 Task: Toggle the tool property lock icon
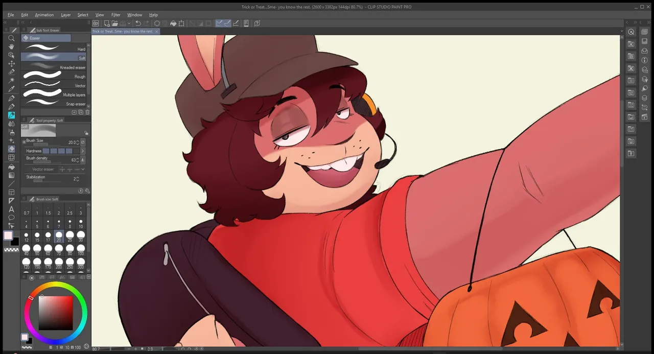[x=86, y=133]
